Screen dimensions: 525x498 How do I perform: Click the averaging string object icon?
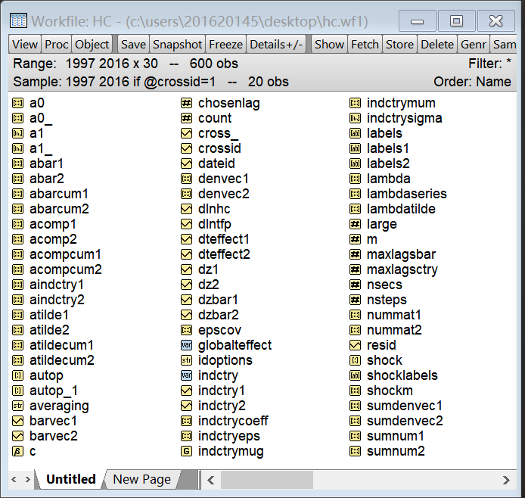(19, 406)
